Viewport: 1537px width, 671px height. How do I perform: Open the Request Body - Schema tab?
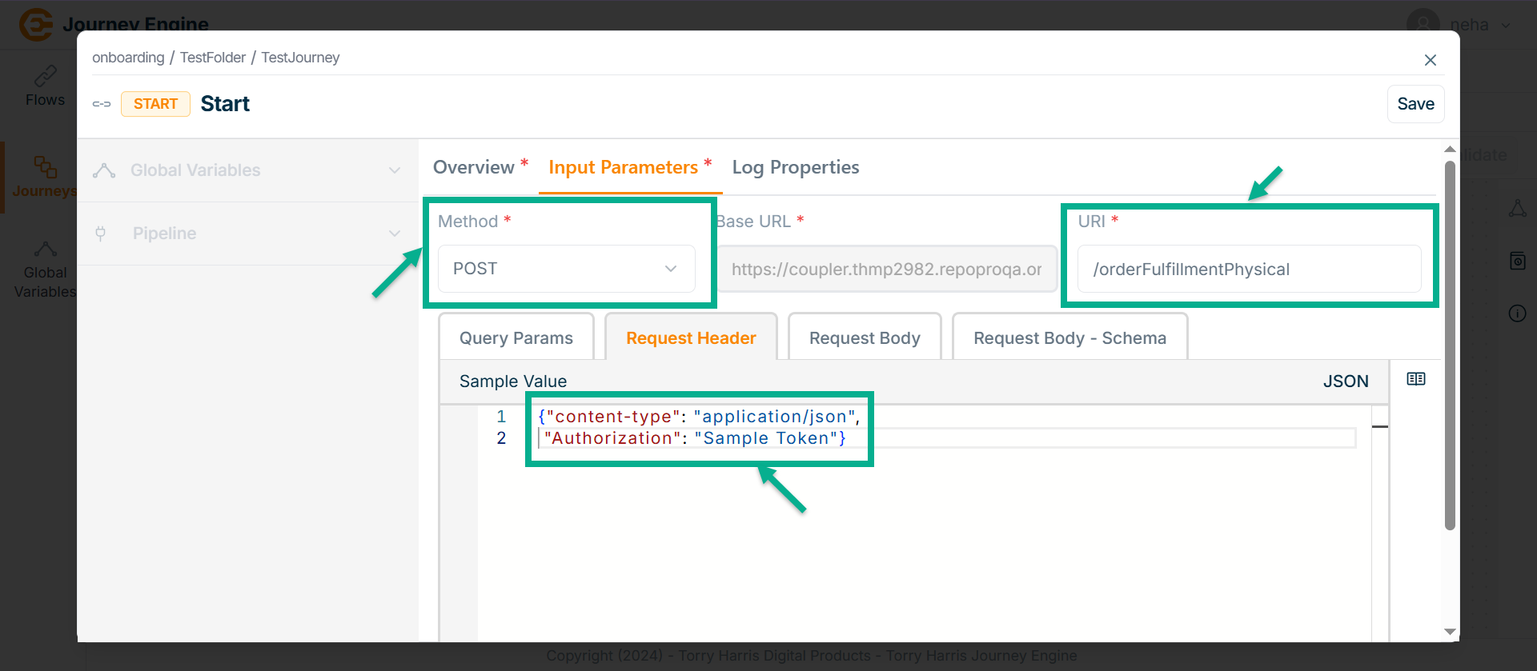pos(1069,338)
